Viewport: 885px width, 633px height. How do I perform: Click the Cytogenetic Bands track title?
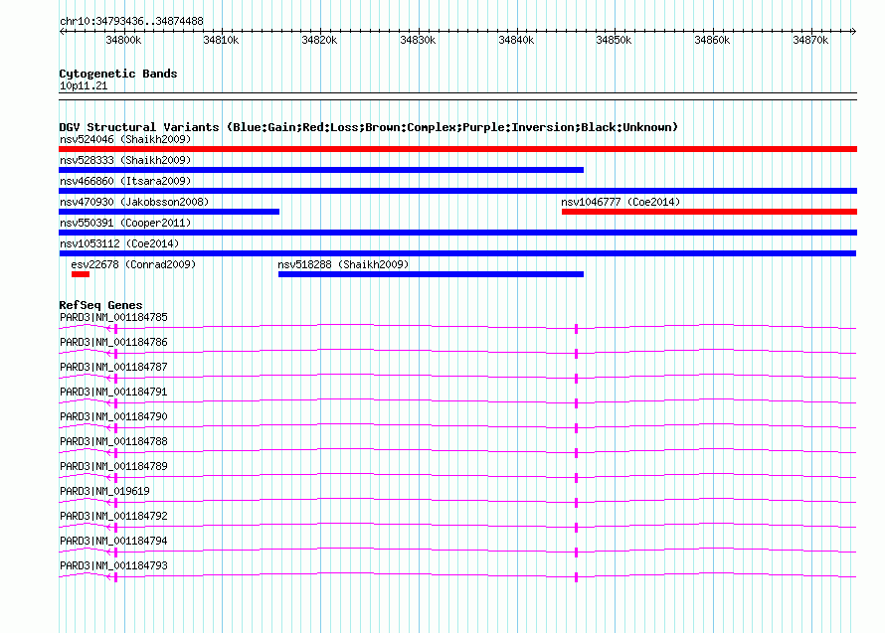118,74
